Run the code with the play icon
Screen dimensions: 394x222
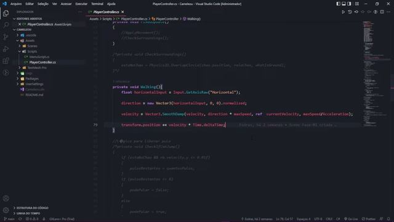tap(343, 12)
